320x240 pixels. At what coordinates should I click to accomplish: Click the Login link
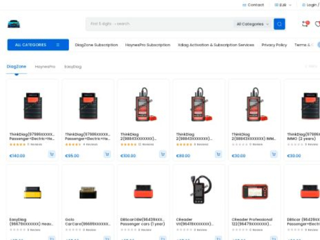coord(311,5)
